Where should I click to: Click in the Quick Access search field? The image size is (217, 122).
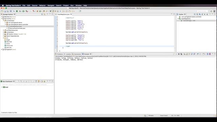pos(202,11)
